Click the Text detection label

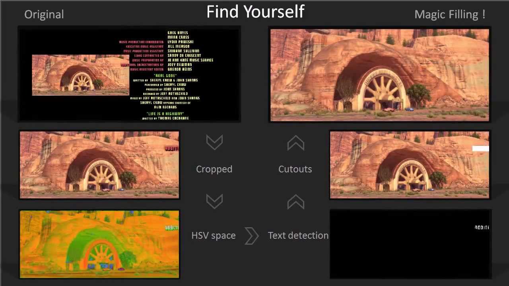point(298,236)
